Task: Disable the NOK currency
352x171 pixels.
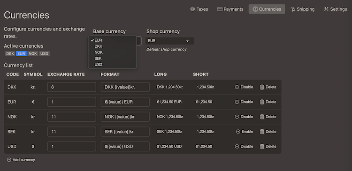Action: [x=244, y=117]
